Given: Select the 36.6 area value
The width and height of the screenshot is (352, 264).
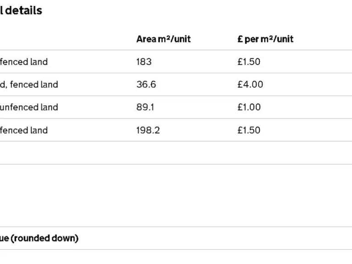Looking at the screenshot, I should tap(146, 84).
